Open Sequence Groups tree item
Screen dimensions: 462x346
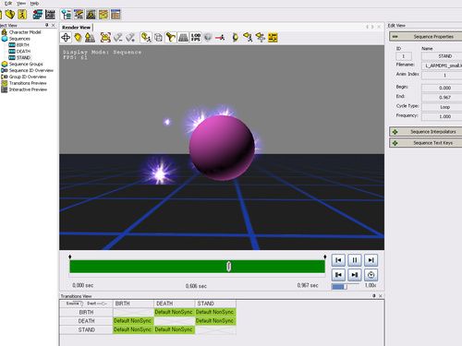(x=26, y=64)
